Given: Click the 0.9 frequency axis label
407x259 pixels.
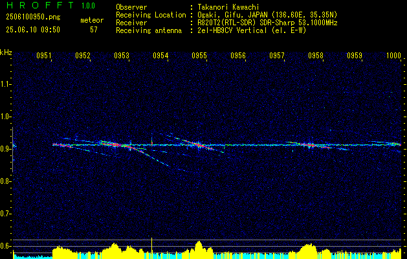Looking at the screenshot, I should (5, 149).
